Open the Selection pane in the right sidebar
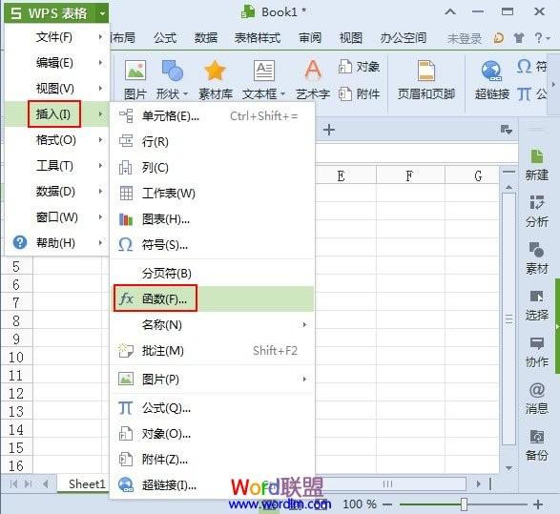The width and height of the screenshot is (560, 514). tap(537, 304)
